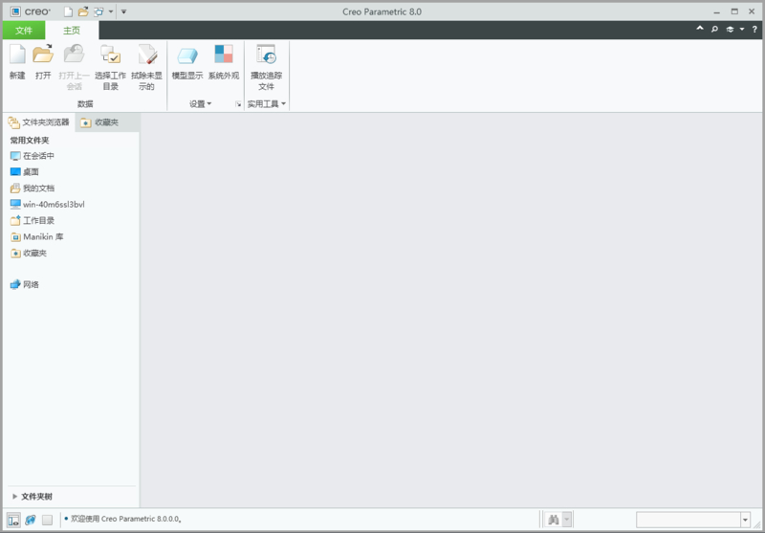Image resolution: width=765 pixels, height=533 pixels.
Task: Open the 文件 File menu tab
Action: click(x=24, y=31)
